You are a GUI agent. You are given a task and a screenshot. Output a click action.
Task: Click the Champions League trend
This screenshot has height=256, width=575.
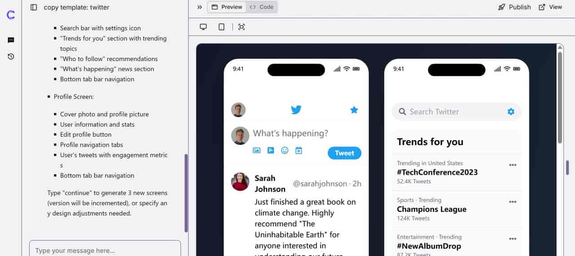[432, 209]
